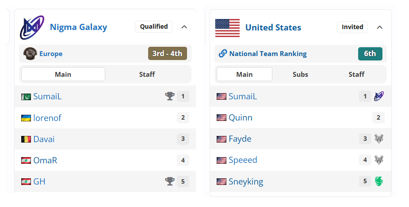Open the Subs tab for United States

point(300,75)
